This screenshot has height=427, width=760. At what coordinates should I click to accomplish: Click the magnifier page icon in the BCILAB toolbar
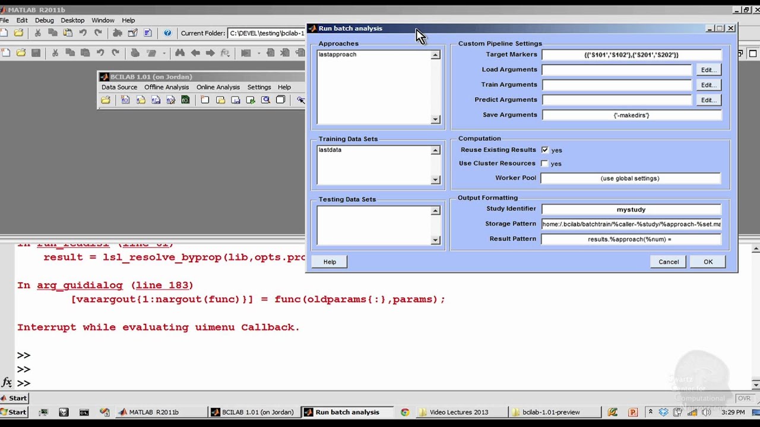point(265,100)
